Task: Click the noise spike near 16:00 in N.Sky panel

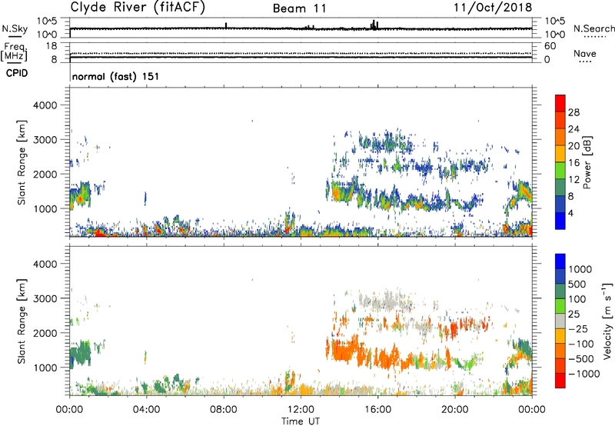Action: tap(374, 25)
